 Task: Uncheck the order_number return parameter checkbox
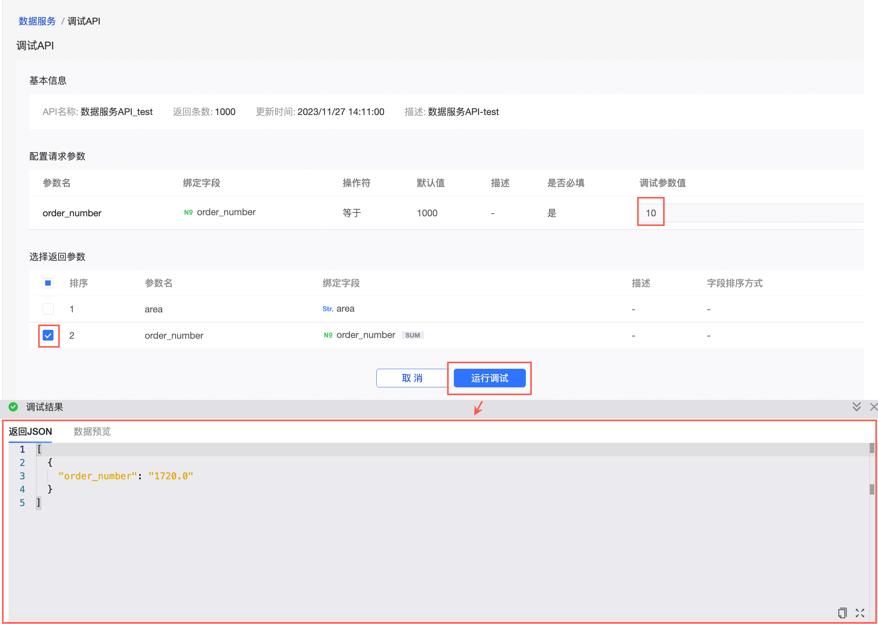coord(48,335)
